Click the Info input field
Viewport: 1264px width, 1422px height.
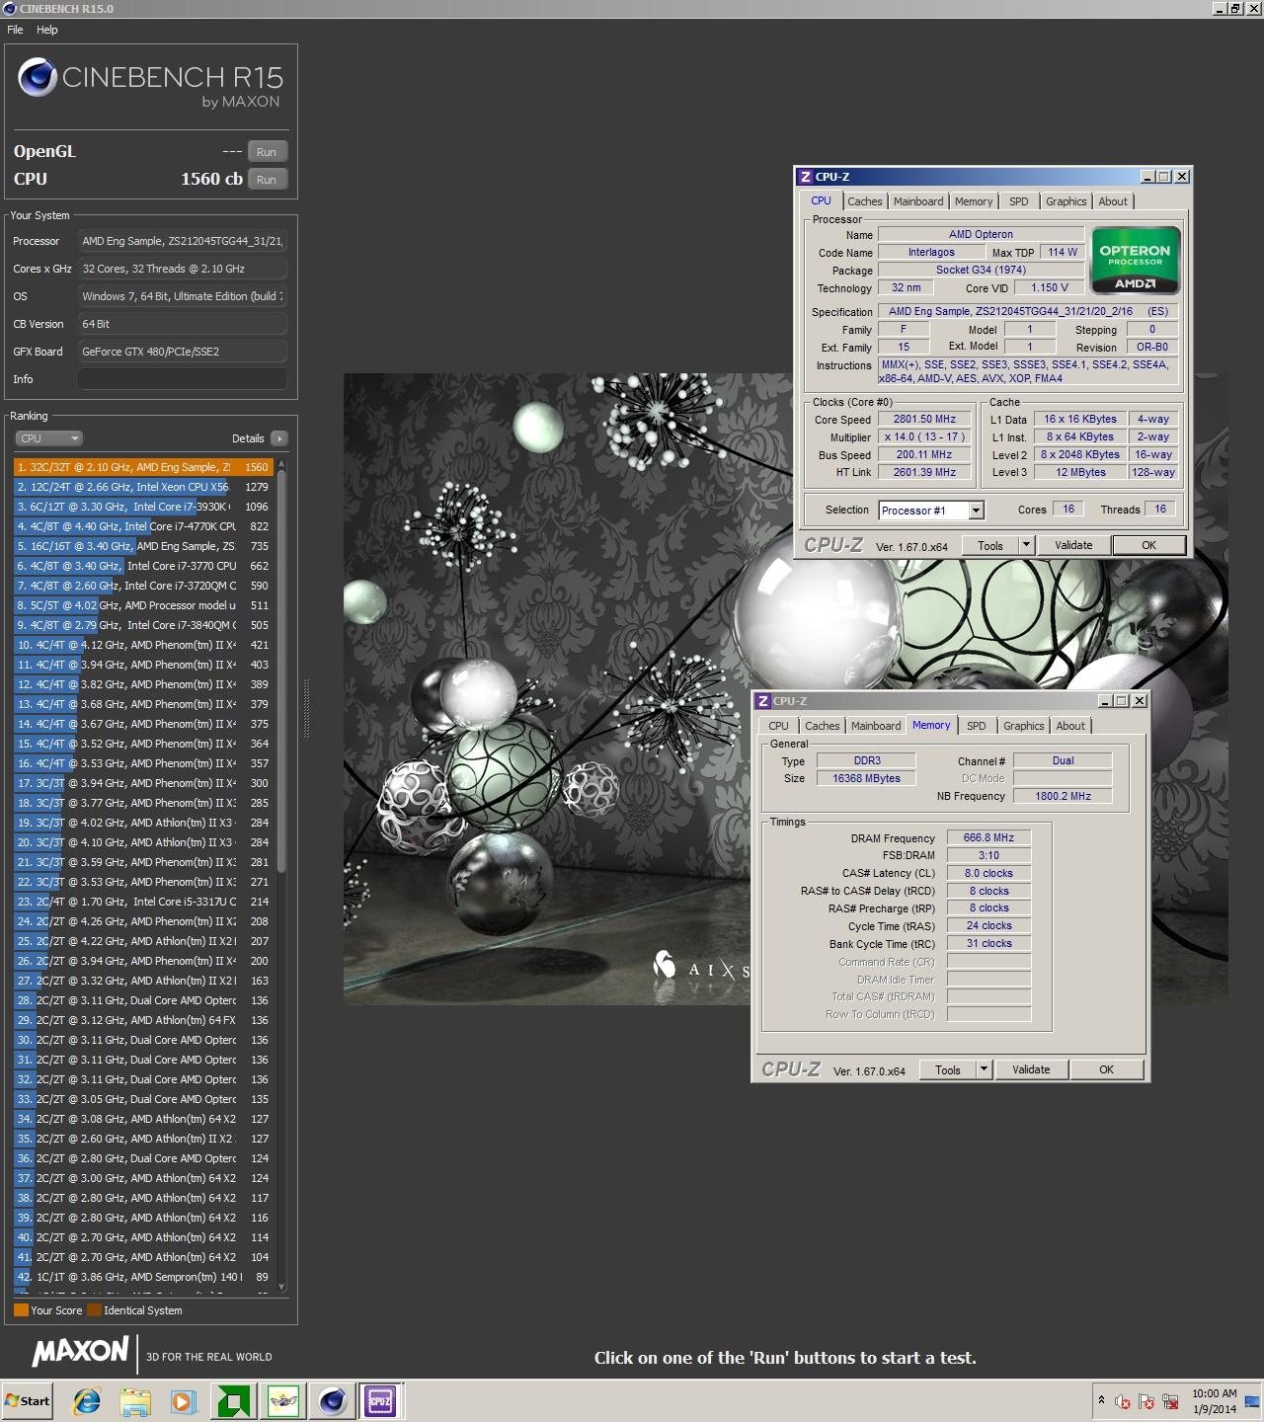(x=183, y=379)
